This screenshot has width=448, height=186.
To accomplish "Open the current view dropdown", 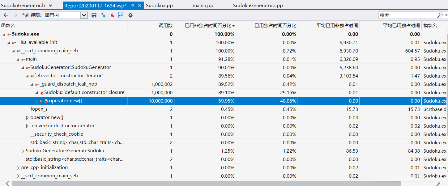I will [83, 15].
